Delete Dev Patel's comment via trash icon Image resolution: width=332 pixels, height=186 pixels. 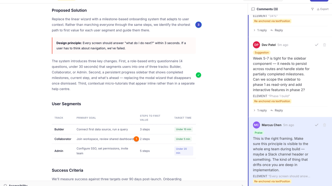324,45
